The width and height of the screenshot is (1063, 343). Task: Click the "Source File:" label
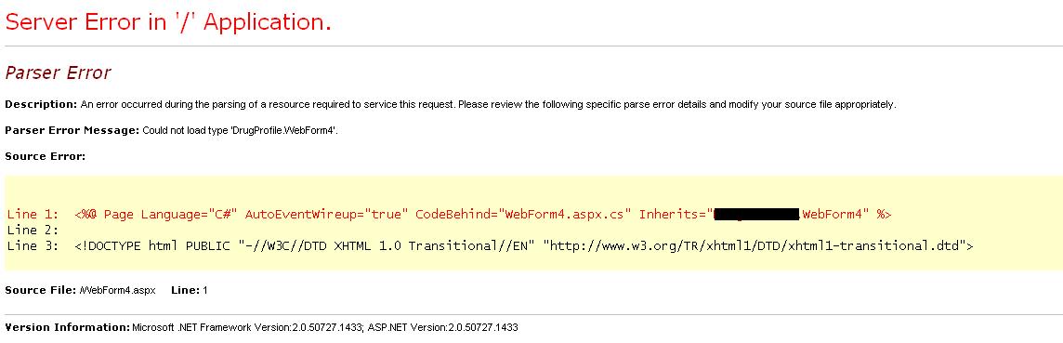tap(40, 290)
